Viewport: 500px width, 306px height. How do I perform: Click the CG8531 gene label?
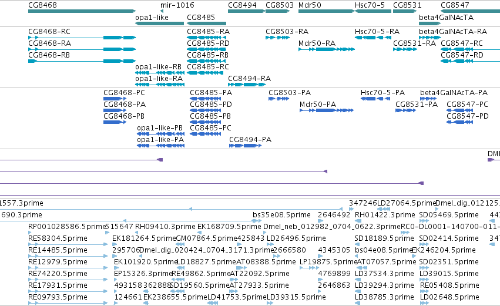point(407,5)
